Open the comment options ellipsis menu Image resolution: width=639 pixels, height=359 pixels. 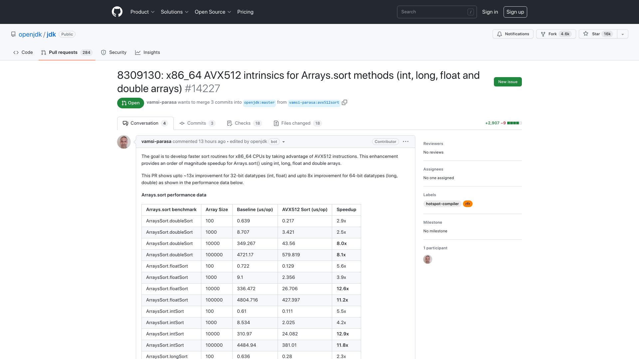(x=406, y=142)
